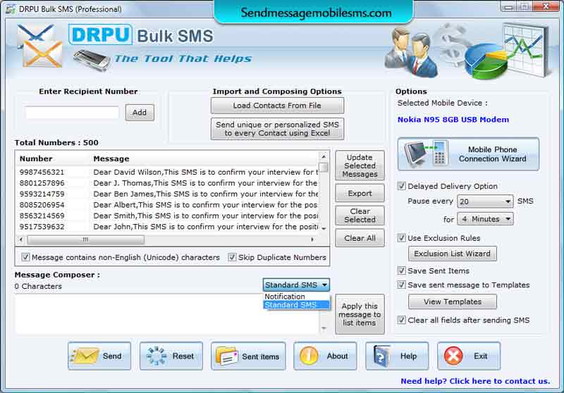
Task: Select the row with number 8563214569
Action: click(167, 216)
